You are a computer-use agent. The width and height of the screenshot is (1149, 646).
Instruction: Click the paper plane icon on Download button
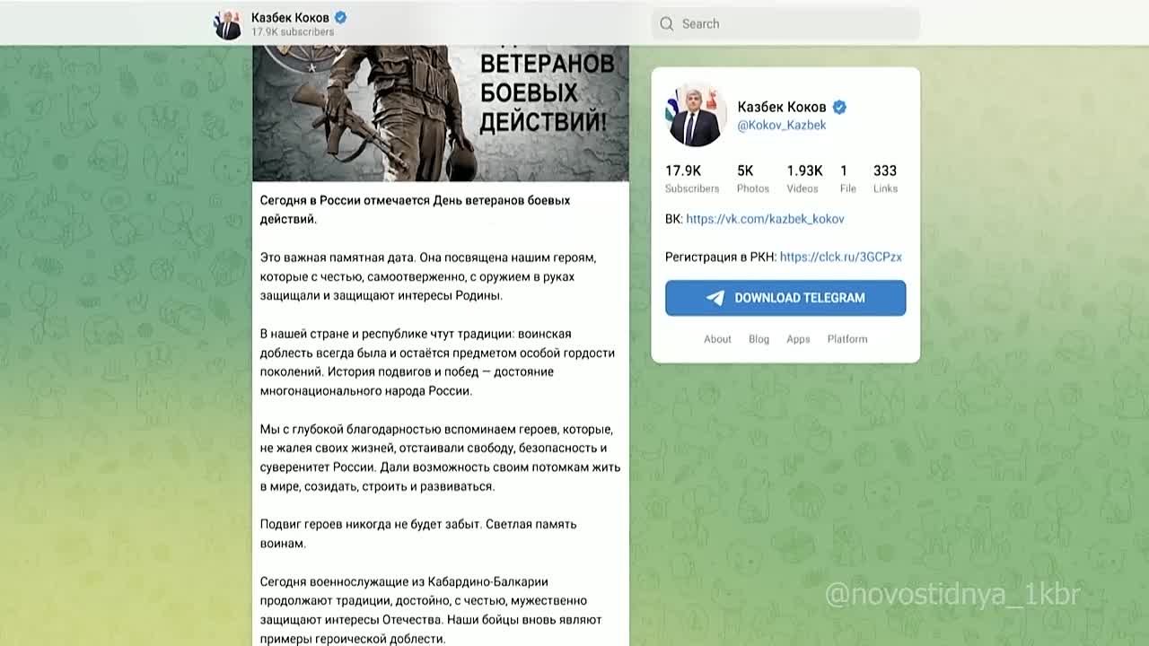pyautogui.click(x=715, y=298)
